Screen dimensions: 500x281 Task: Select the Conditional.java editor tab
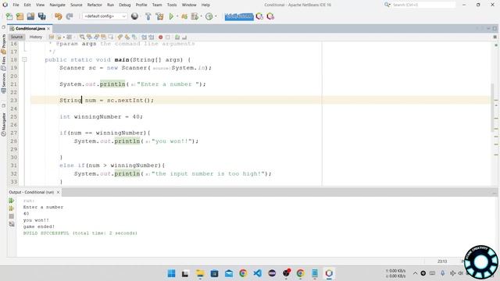pyautogui.click(x=29, y=28)
